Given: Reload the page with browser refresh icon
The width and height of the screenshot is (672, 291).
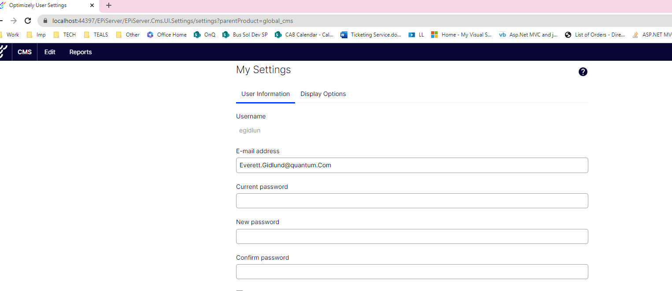Looking at the screenshot, I should (28, 21).
